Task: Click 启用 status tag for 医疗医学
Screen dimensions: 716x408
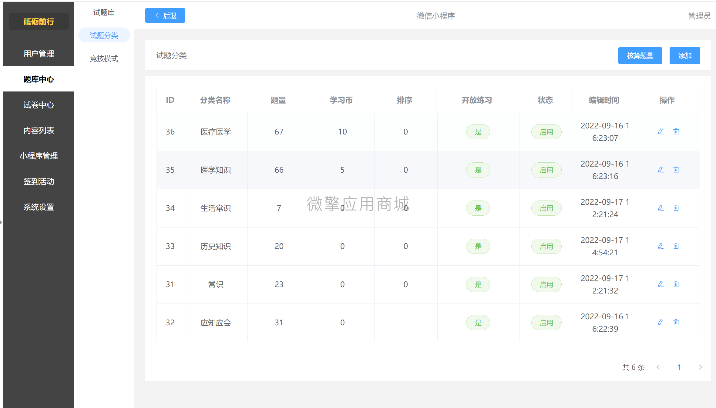Action: 546,132
